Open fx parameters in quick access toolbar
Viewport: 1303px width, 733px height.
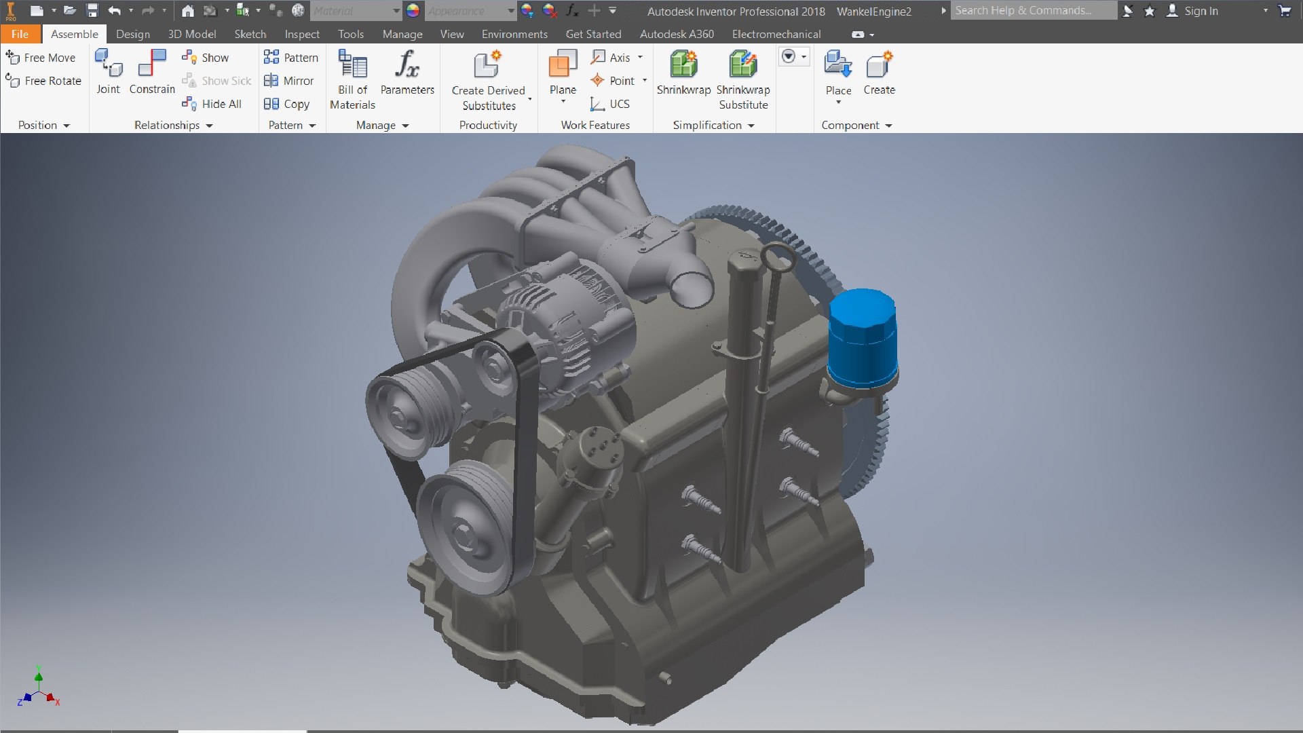tap(573, 11)
